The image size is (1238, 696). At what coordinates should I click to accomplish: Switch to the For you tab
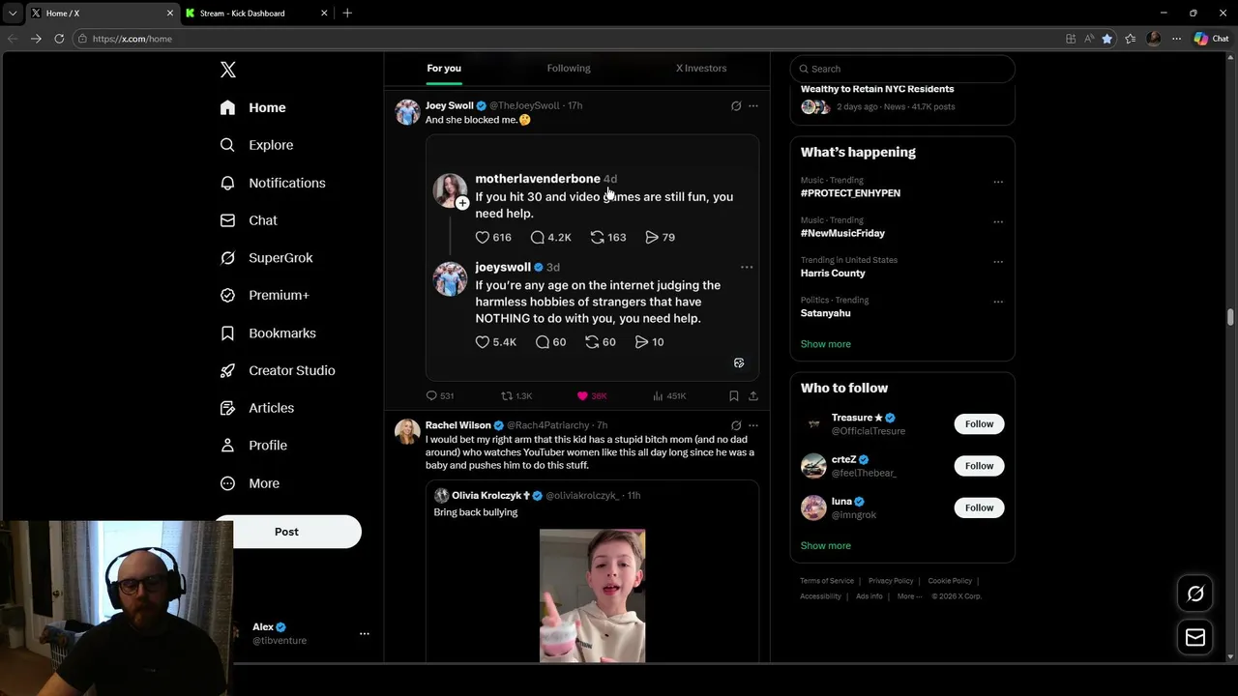[x=444, y=68]
